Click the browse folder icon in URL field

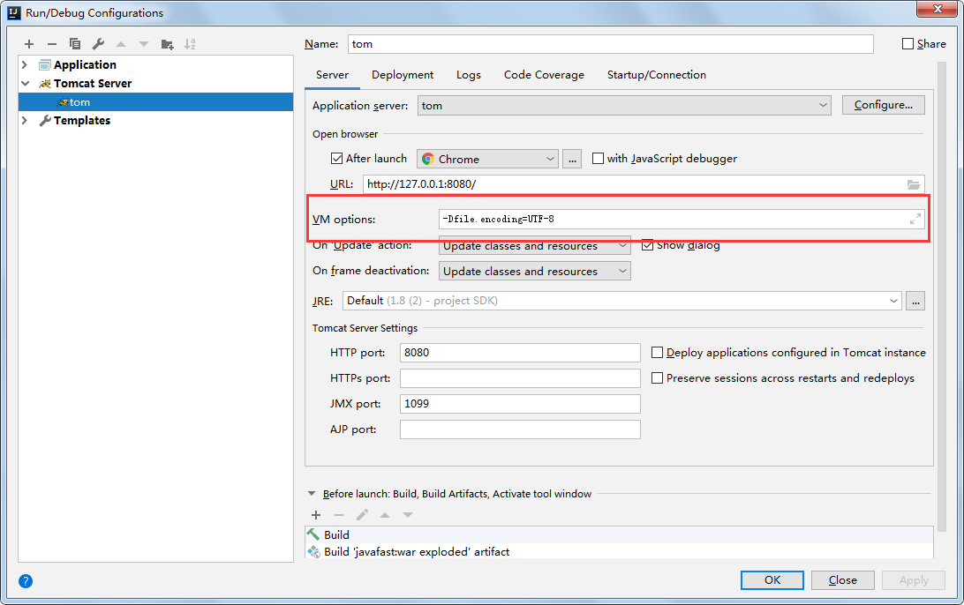click(x=914, y=184)
